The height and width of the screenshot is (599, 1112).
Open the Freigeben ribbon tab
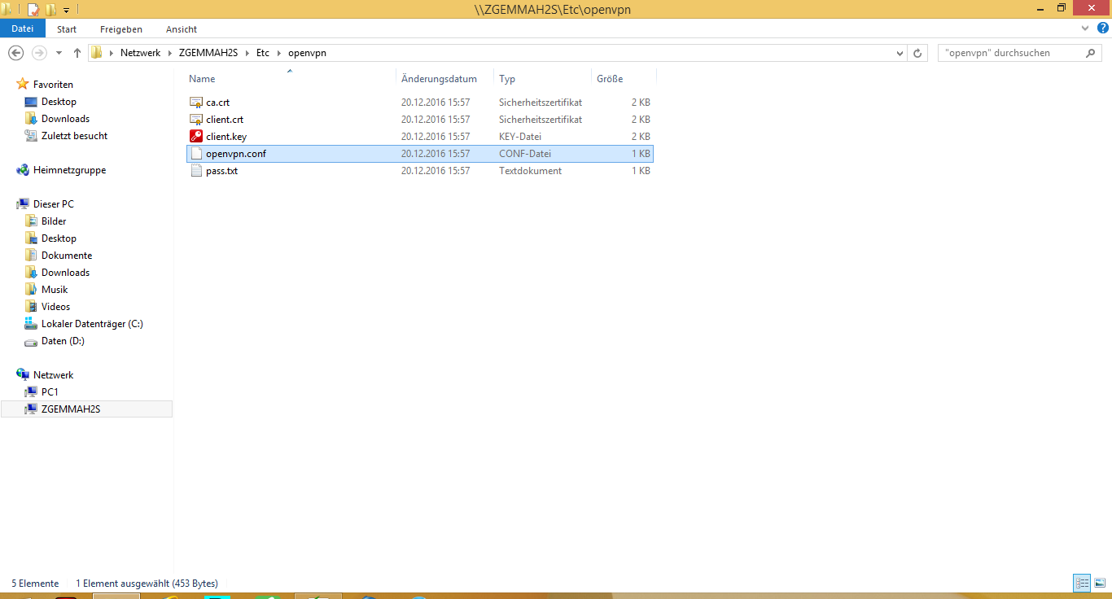pyautogui.click(x=120, y=29)
